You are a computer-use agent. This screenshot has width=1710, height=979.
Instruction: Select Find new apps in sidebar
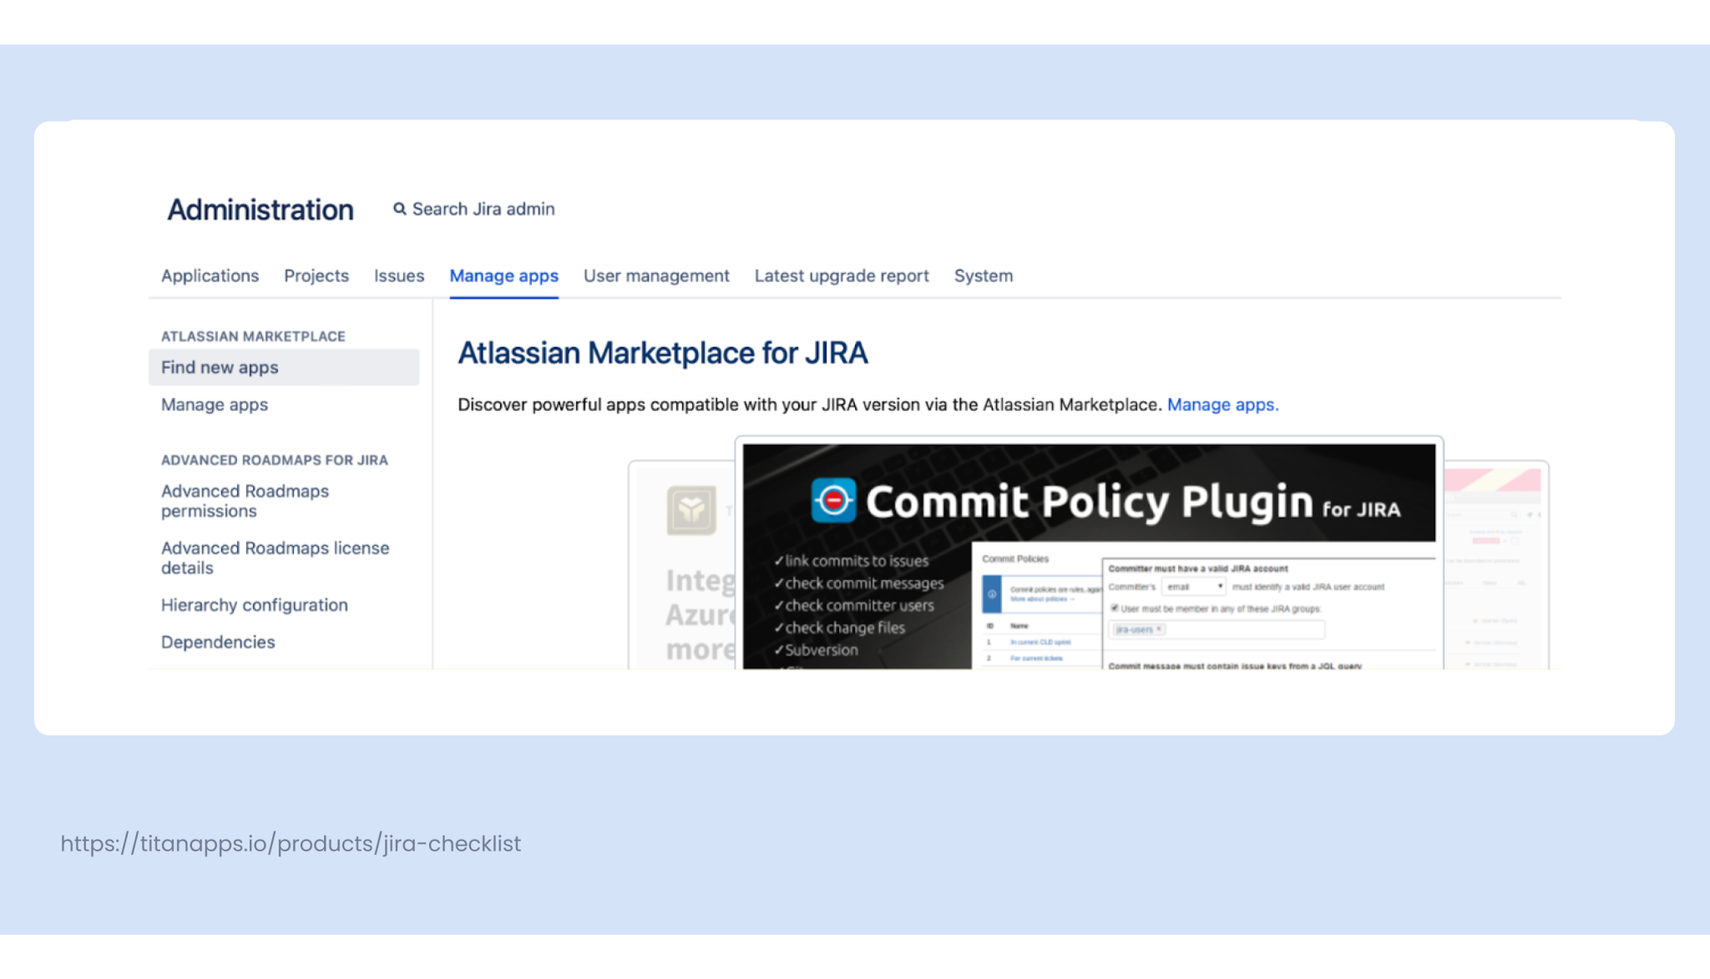click(220, 367)
